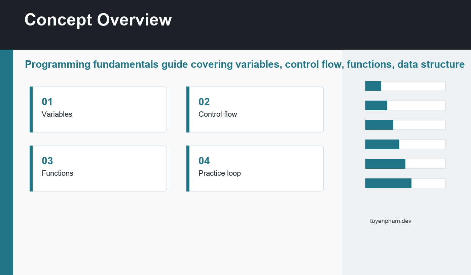Screen dimensions: 471x275
Task: Click the Functions text
Action: coord(58,173)
